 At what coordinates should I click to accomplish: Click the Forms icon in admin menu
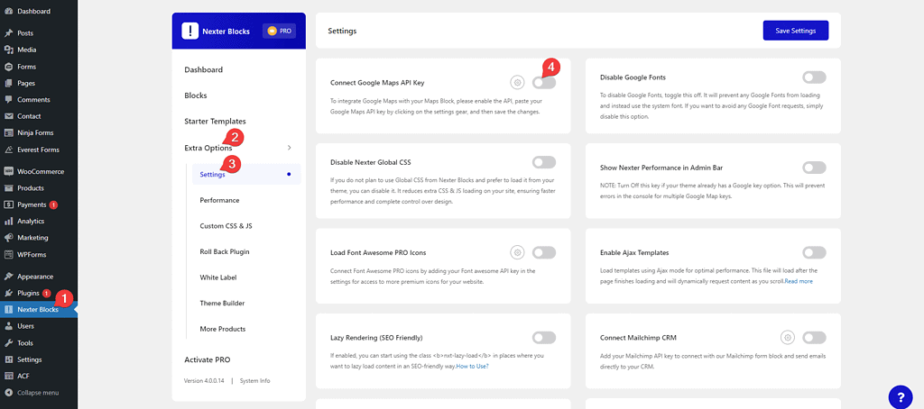click(x=9, y=67)
